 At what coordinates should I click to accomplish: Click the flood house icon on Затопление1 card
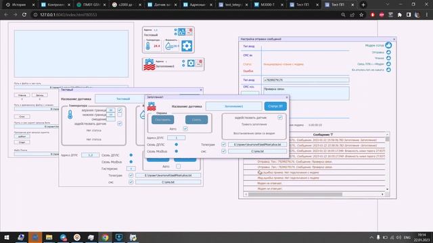point(150,65)
